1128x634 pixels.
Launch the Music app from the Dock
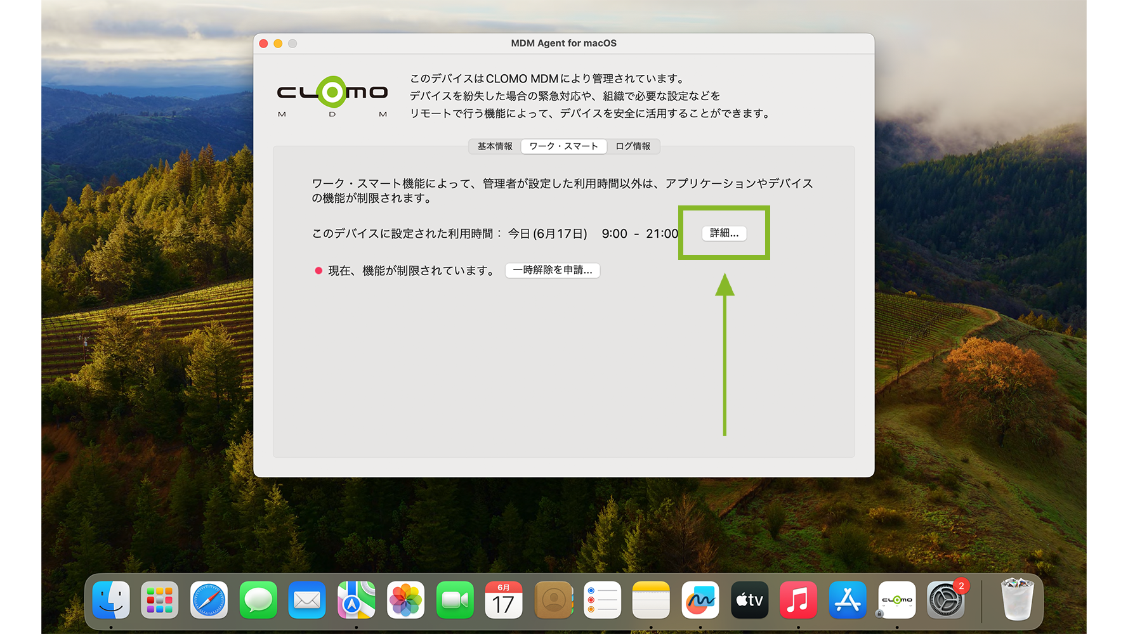[798, 600]
